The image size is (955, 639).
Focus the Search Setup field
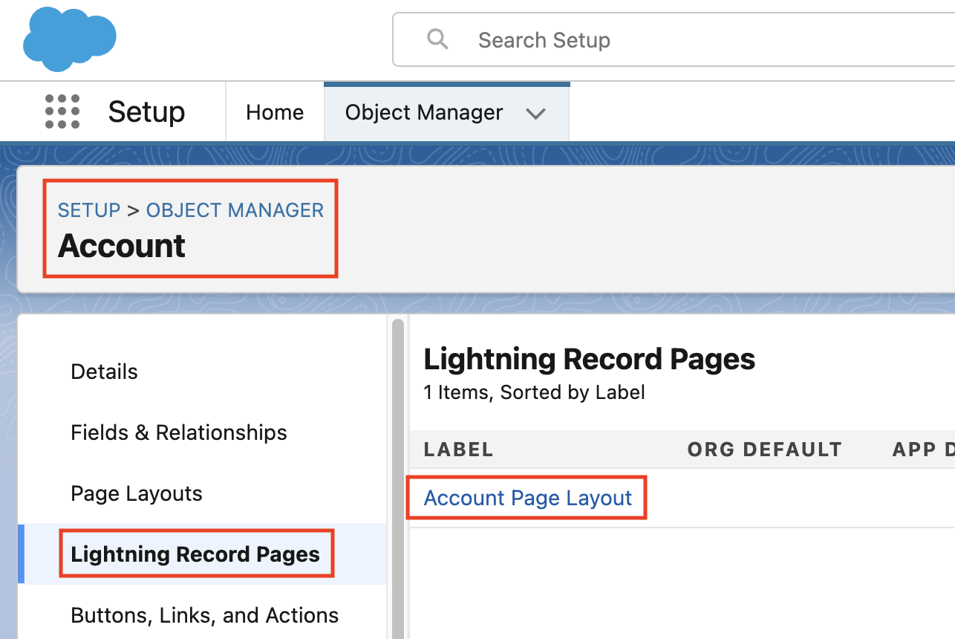point(674,39)
